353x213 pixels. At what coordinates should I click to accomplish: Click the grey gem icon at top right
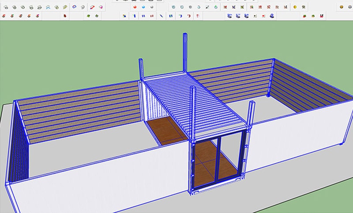[350, 7]
